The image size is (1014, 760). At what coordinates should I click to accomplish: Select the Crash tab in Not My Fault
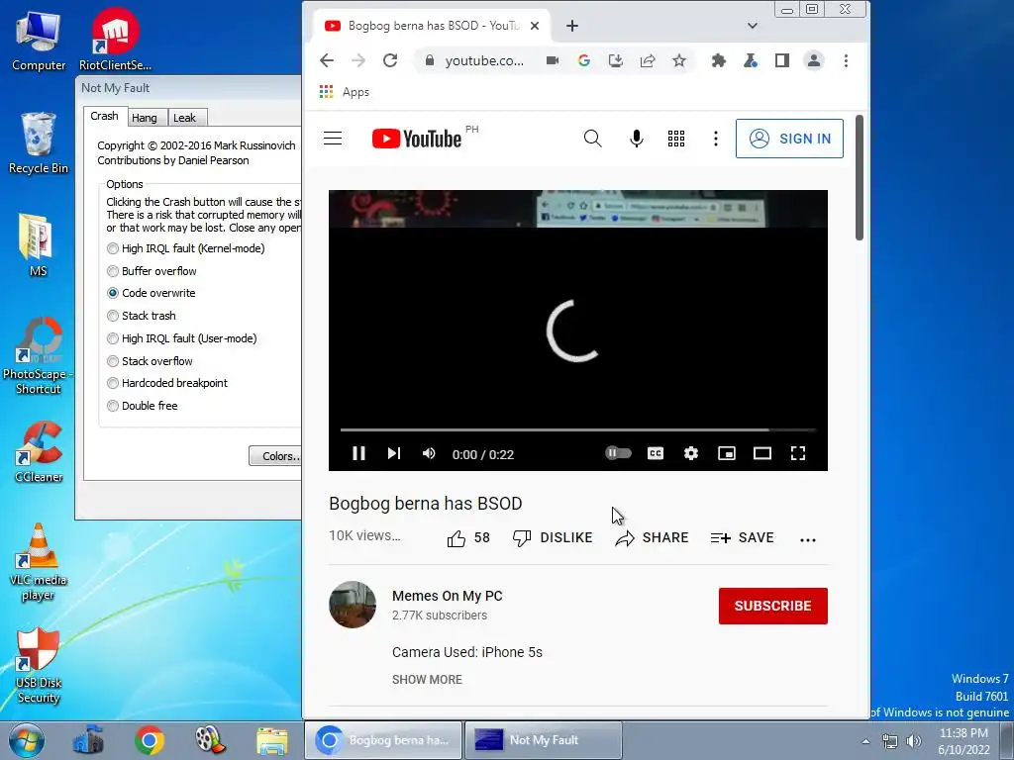[x=104, y=117]
